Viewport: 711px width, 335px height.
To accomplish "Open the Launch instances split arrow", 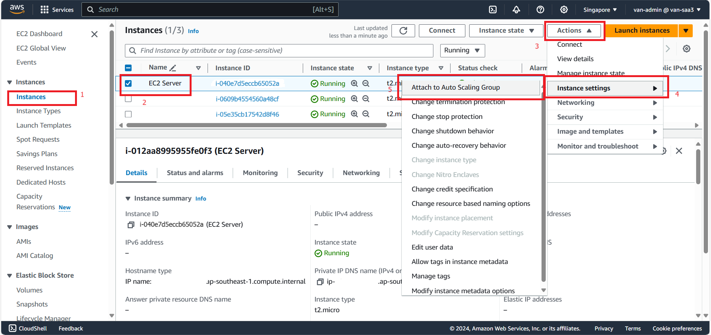I will tap(685, 30).
